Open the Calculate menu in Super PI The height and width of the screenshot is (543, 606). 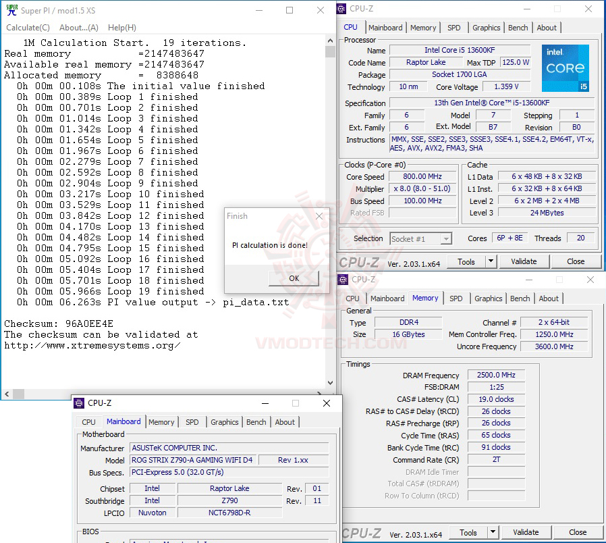point(27,27)
